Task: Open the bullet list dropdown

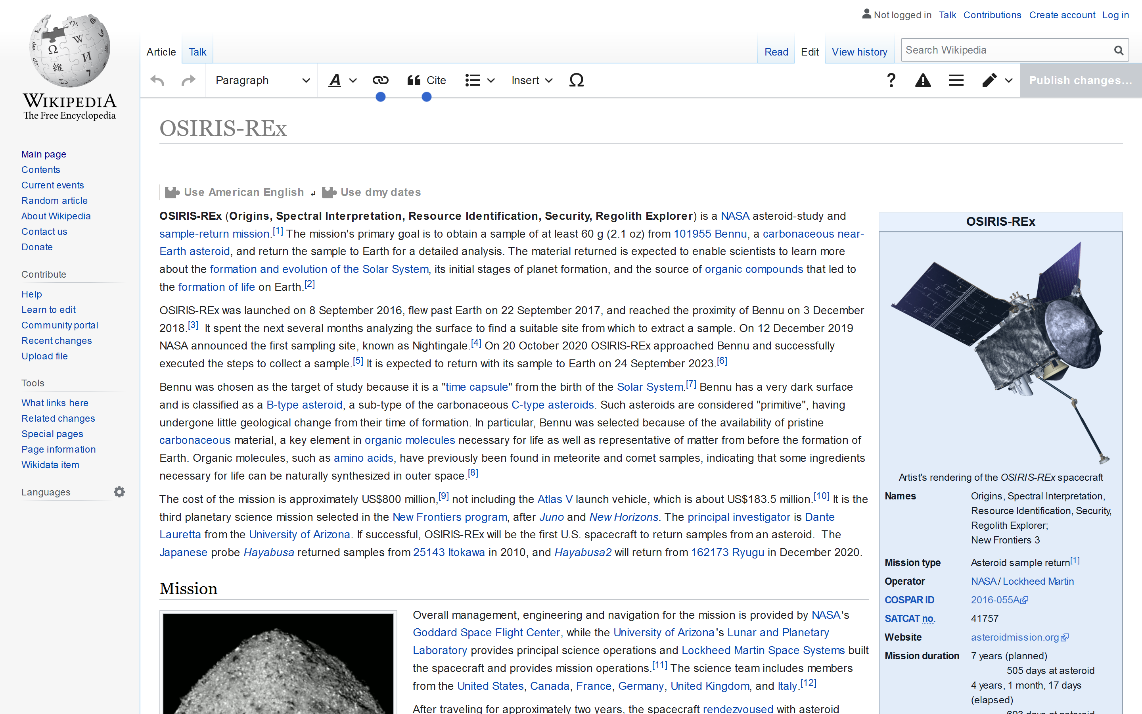Action: pyautogui.click(x=492, y=80)
